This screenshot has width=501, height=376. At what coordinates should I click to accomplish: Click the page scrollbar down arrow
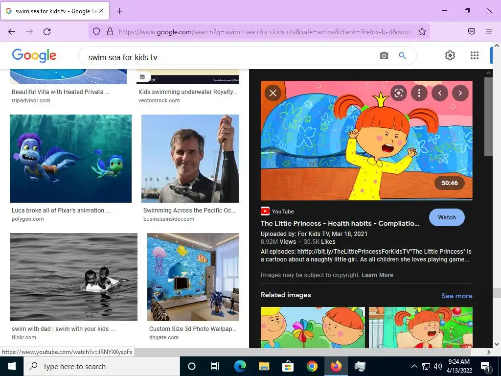497,344
